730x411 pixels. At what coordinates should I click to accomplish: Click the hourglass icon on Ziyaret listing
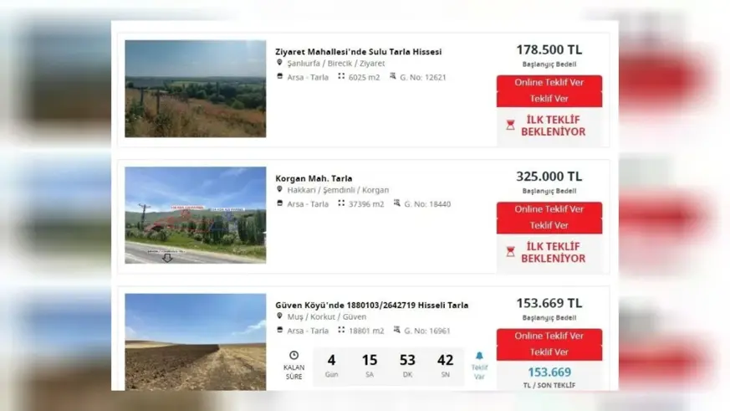point(510,125)
